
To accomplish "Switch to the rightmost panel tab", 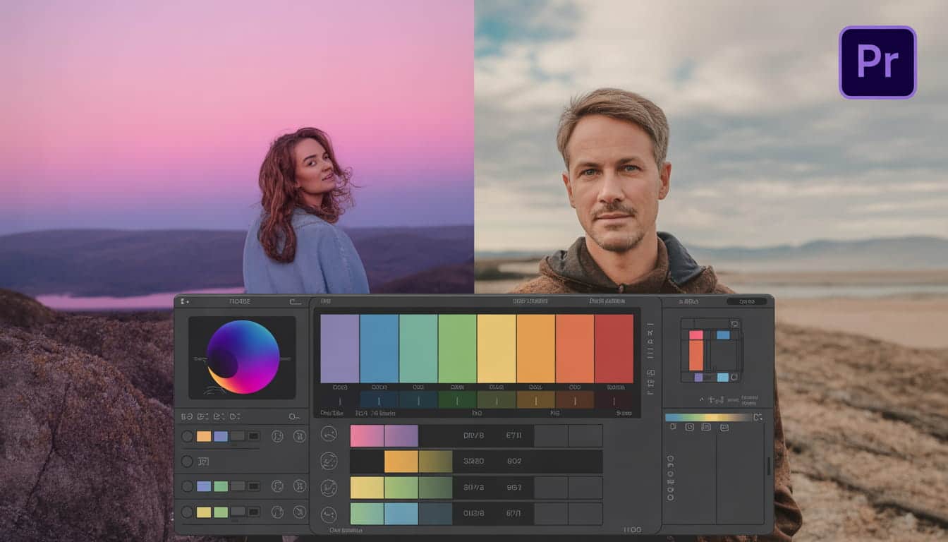I will [747, 301].
